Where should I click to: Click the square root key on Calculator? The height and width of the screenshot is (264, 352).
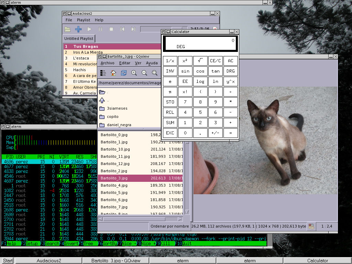point(200,61)
